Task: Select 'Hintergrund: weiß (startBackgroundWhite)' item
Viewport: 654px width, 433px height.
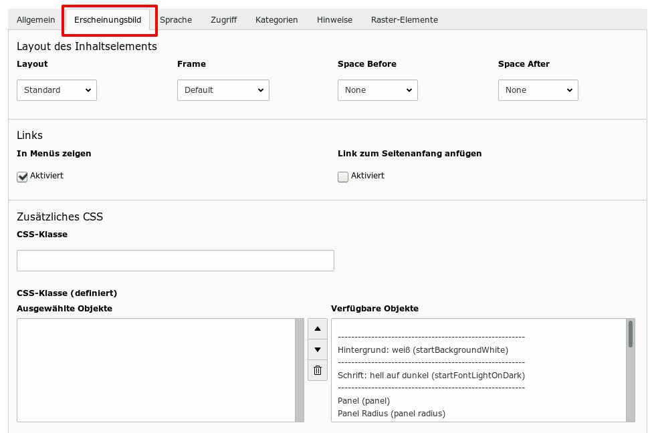Action: (423, 350)
